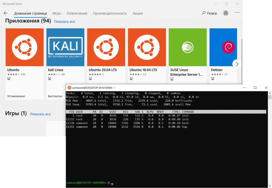Click the PC device icon under Ubuntu 18.04 LTS
This screenshot has width=272, height=188.
coord(131,79)
